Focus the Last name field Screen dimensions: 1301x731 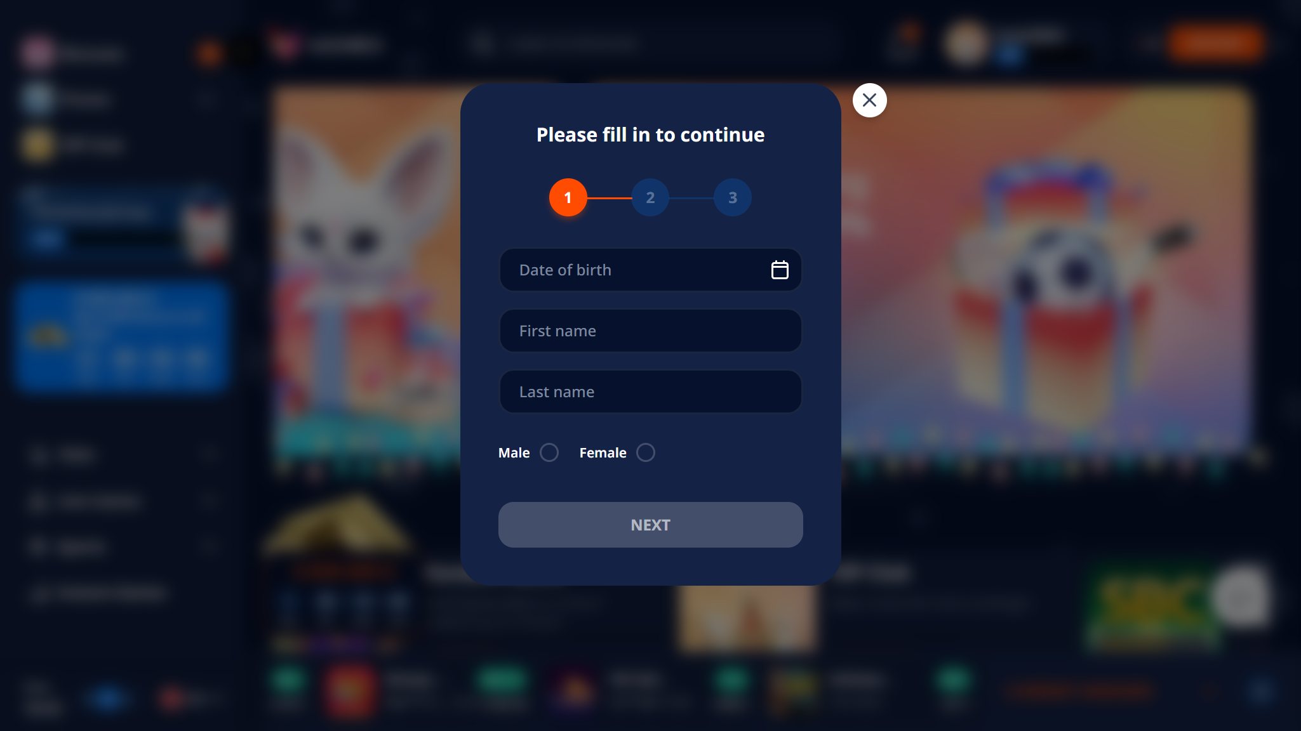click(x=650, y=392)
